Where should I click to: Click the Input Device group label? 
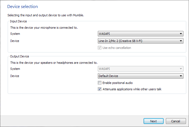(18, 21)
